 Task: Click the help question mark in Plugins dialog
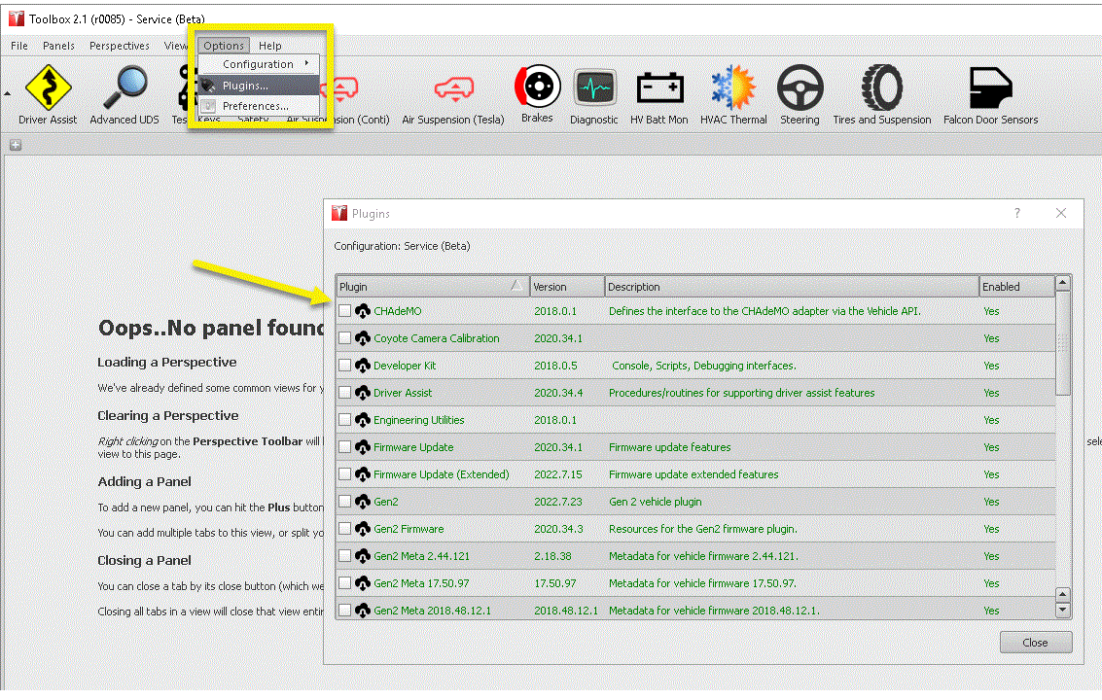pyautogui.click(x=1017, y=213)
